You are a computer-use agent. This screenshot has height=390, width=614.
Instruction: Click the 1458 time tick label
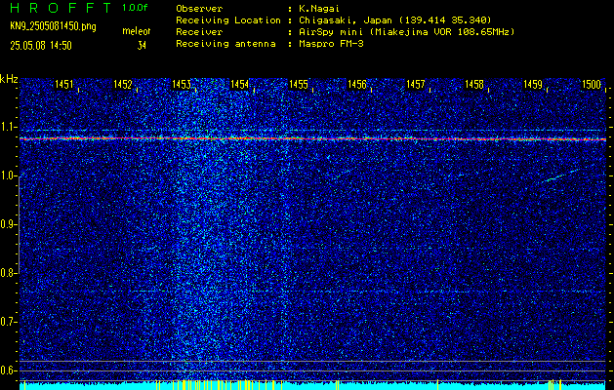474,84
